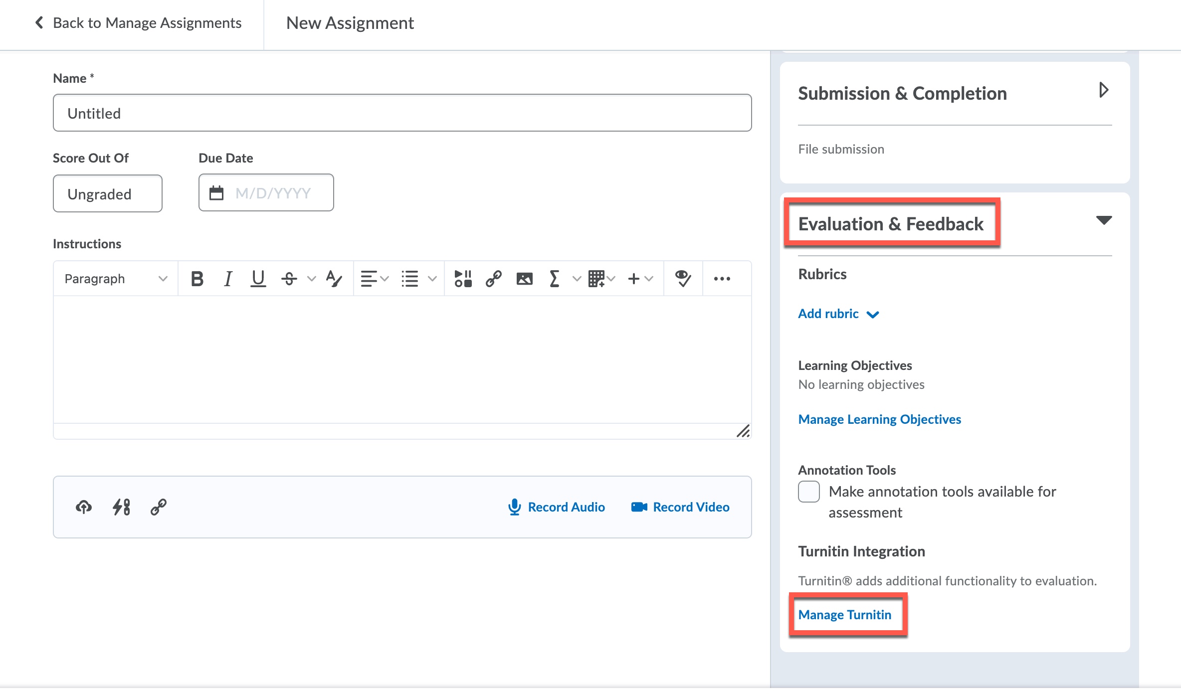Expand the Submission & Completion section
The height and width of the screenshot is (699, 1181).
pyautogui.click(x=1104, y=90)
